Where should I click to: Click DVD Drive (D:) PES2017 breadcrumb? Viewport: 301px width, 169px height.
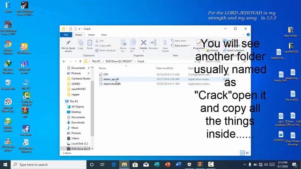pos(119,61)
